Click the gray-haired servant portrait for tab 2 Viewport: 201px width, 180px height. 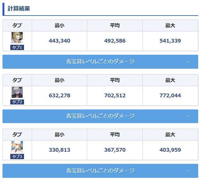click(x=17, y=92)
